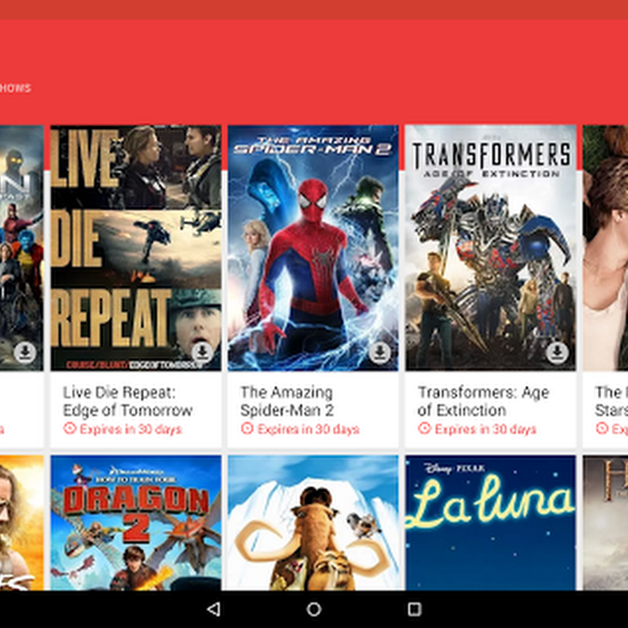Image resolution: width=628 pixels, height=628 pixels.
Task: Switch to the partially visible Shows tab
Action: (15, 88)
